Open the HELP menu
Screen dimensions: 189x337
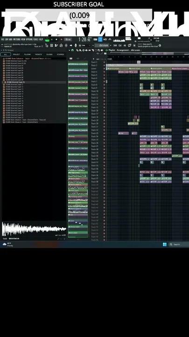41,39
